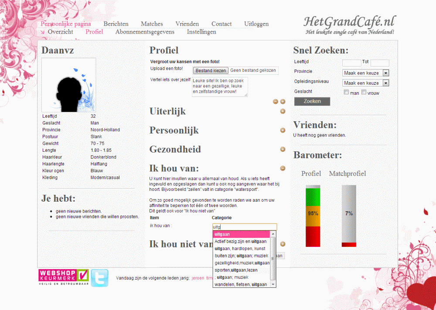This screenshot has width=436, height=310.
Task: Choose suggestion sporten,uitgaan,lezen
Action: pos(242,270)
